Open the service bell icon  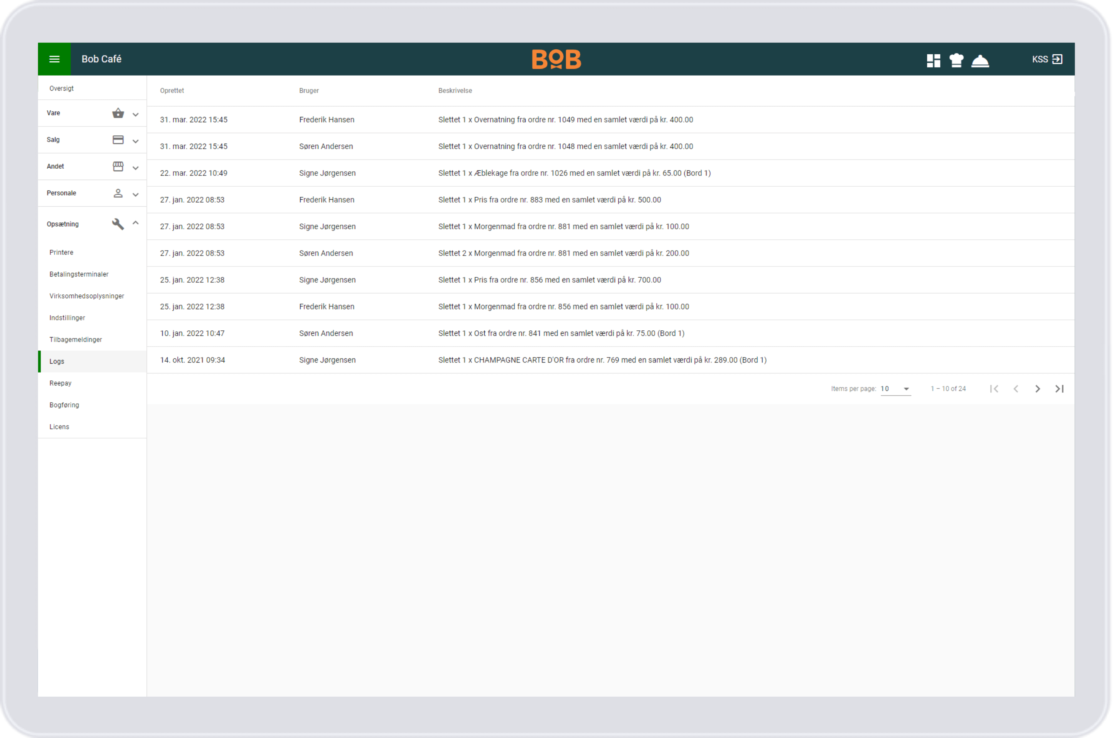point(980,61)
